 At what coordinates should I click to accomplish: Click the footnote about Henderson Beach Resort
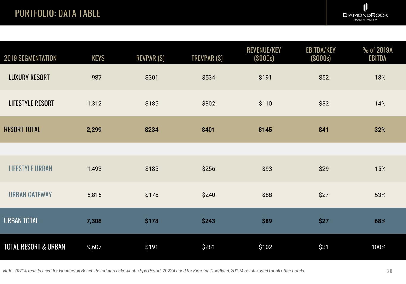point(154,271)
